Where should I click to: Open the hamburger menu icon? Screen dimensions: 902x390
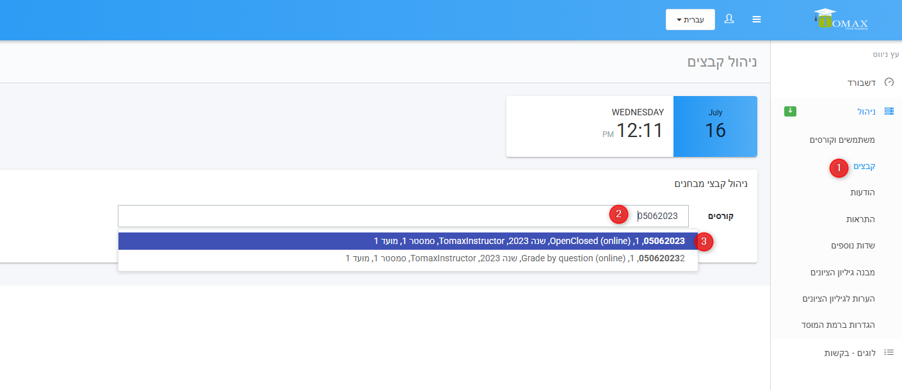click(x=757, y=19)
